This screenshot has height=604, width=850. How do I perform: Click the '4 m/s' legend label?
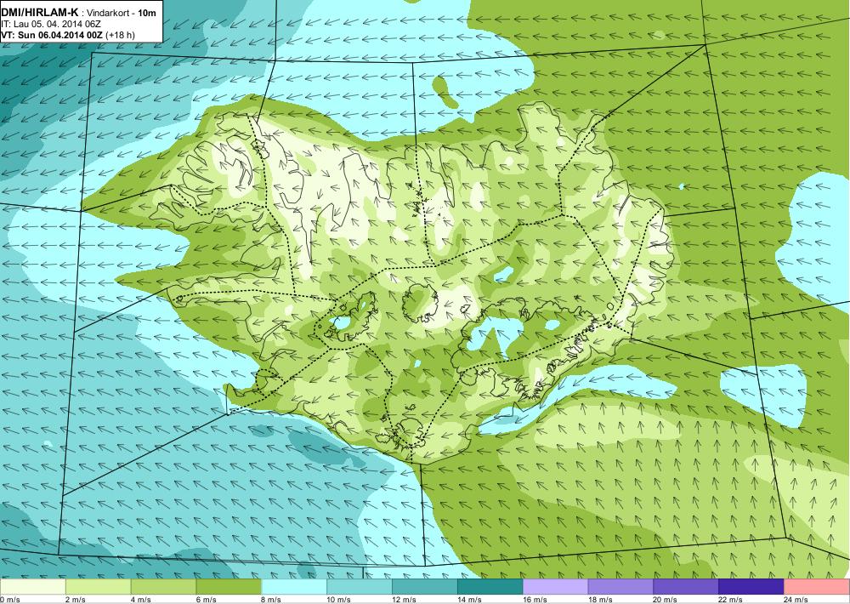(141, 600)
